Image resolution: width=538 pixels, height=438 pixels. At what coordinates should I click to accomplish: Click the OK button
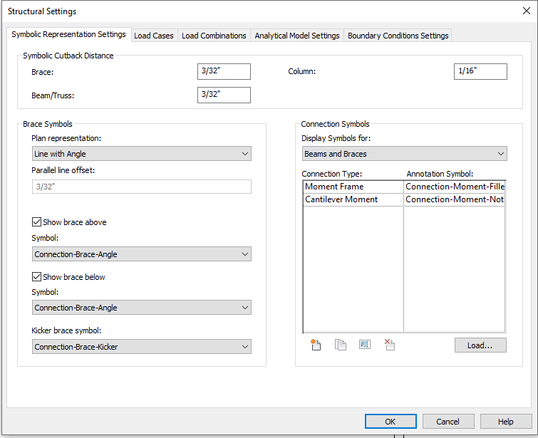(390, 421)
